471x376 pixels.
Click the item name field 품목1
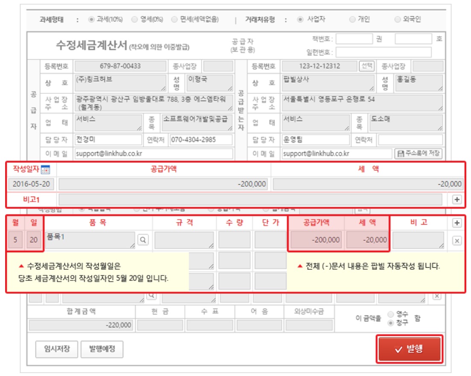click(x=90, y=240)
